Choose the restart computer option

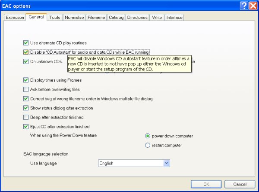(x=147, y=145)
